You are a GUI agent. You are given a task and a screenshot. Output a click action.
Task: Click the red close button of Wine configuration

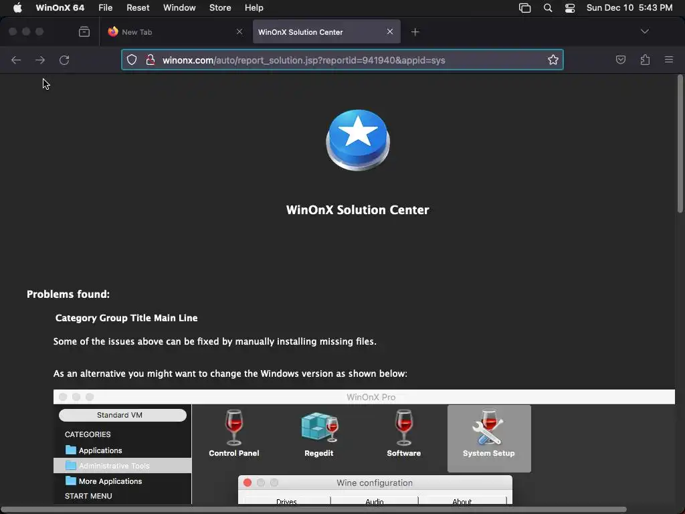tap(248, 483)
